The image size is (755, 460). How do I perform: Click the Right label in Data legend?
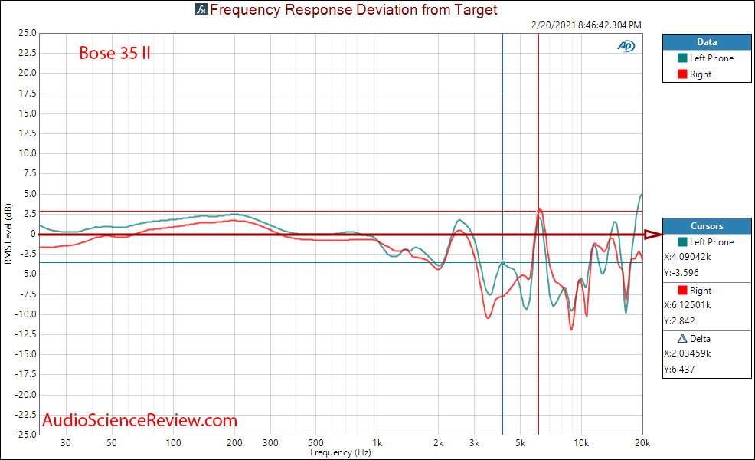point(701,74)
